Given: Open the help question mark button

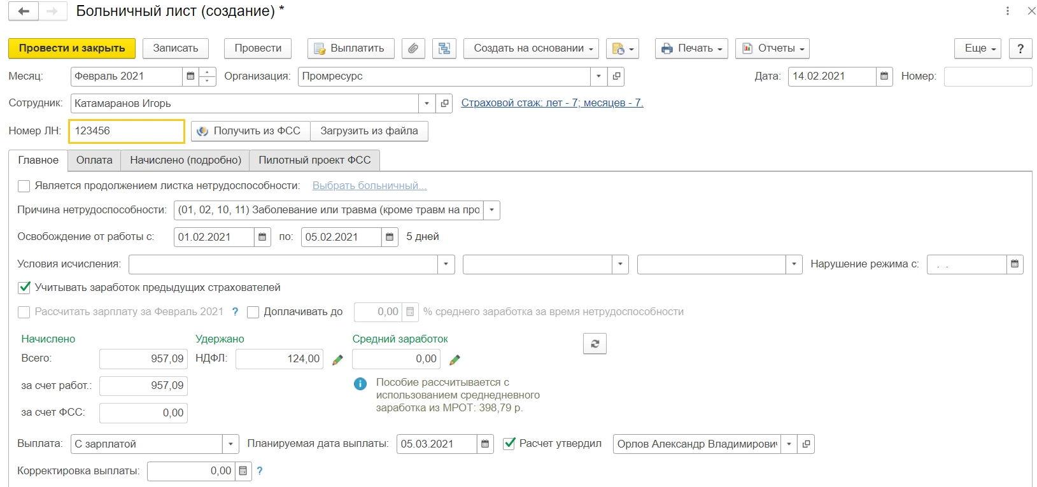Looking at the screenshot, I should pyautogui.click(x=1020, y=48).
